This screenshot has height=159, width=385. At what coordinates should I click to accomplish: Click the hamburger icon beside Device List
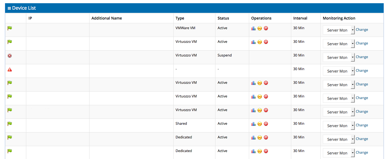point(9,8)
